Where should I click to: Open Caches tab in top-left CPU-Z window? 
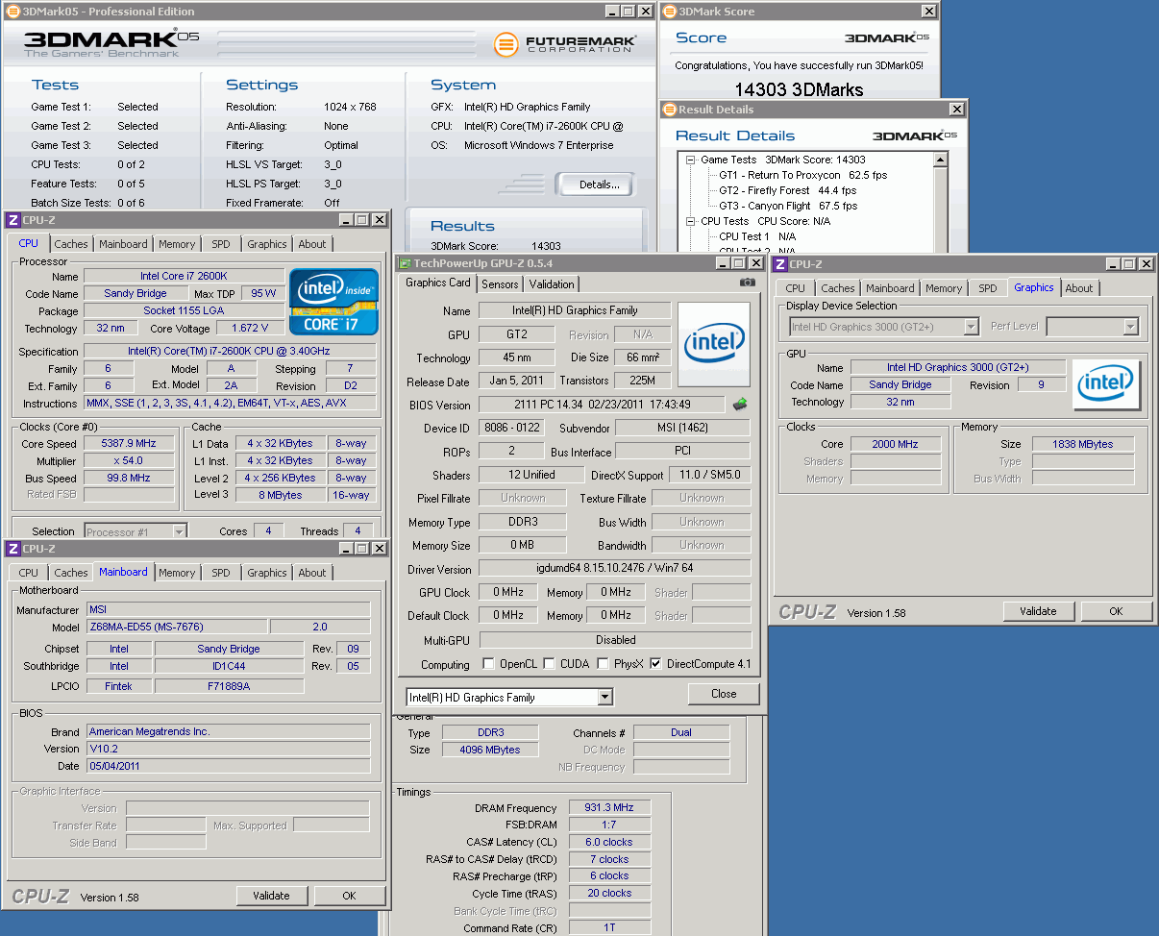coord(71,244)
